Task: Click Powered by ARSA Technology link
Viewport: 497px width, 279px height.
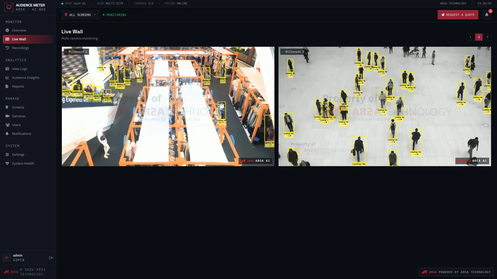Action: (456, 272)
